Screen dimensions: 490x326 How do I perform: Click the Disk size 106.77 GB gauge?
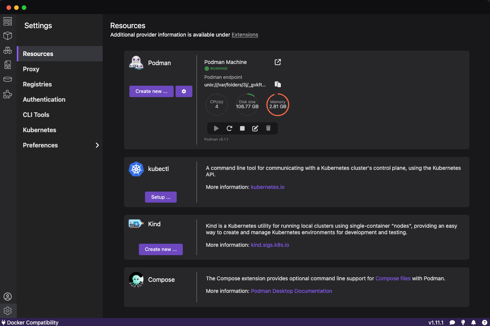click(x=247, y=104)
